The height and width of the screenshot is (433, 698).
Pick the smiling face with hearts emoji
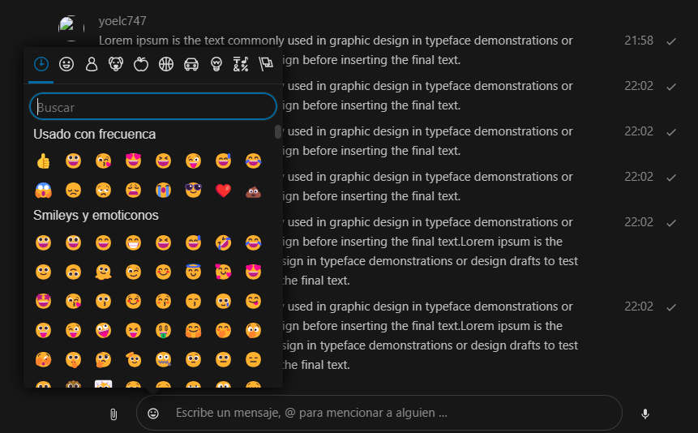pos(223,272)
